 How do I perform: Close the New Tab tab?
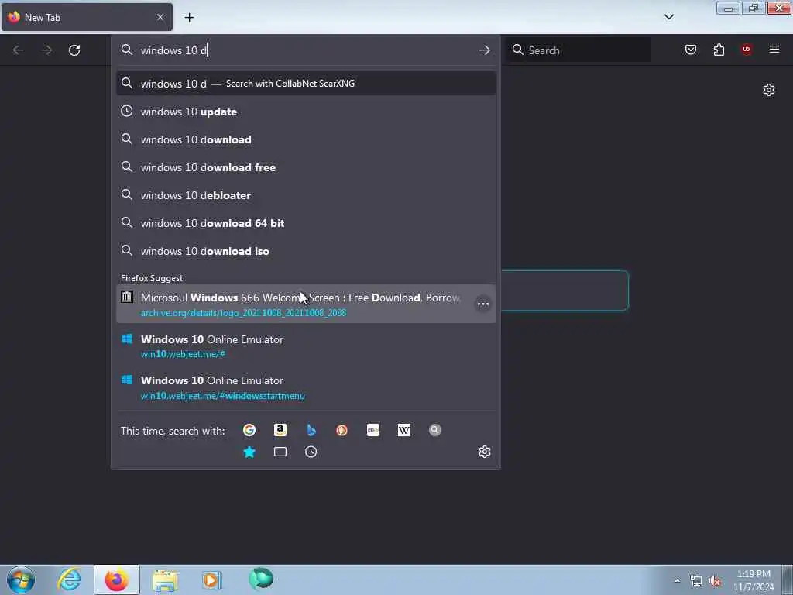click(x=160, y=17)
